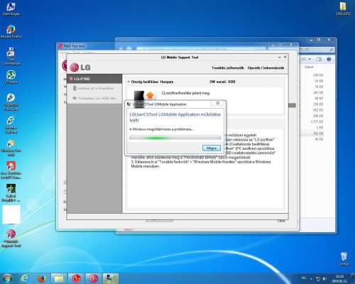Open the blank white desktop icon

[x=11, y=214]
